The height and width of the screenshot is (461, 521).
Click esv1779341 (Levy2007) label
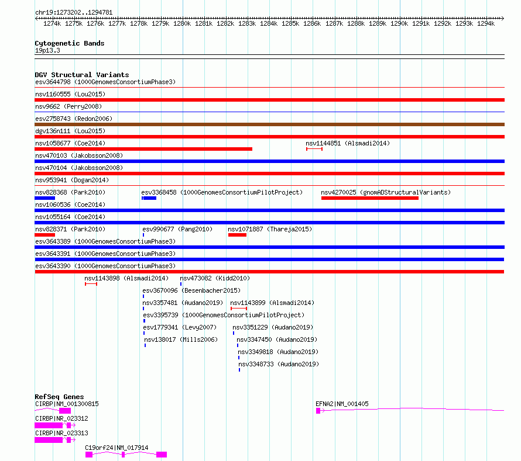pos(180,327)
